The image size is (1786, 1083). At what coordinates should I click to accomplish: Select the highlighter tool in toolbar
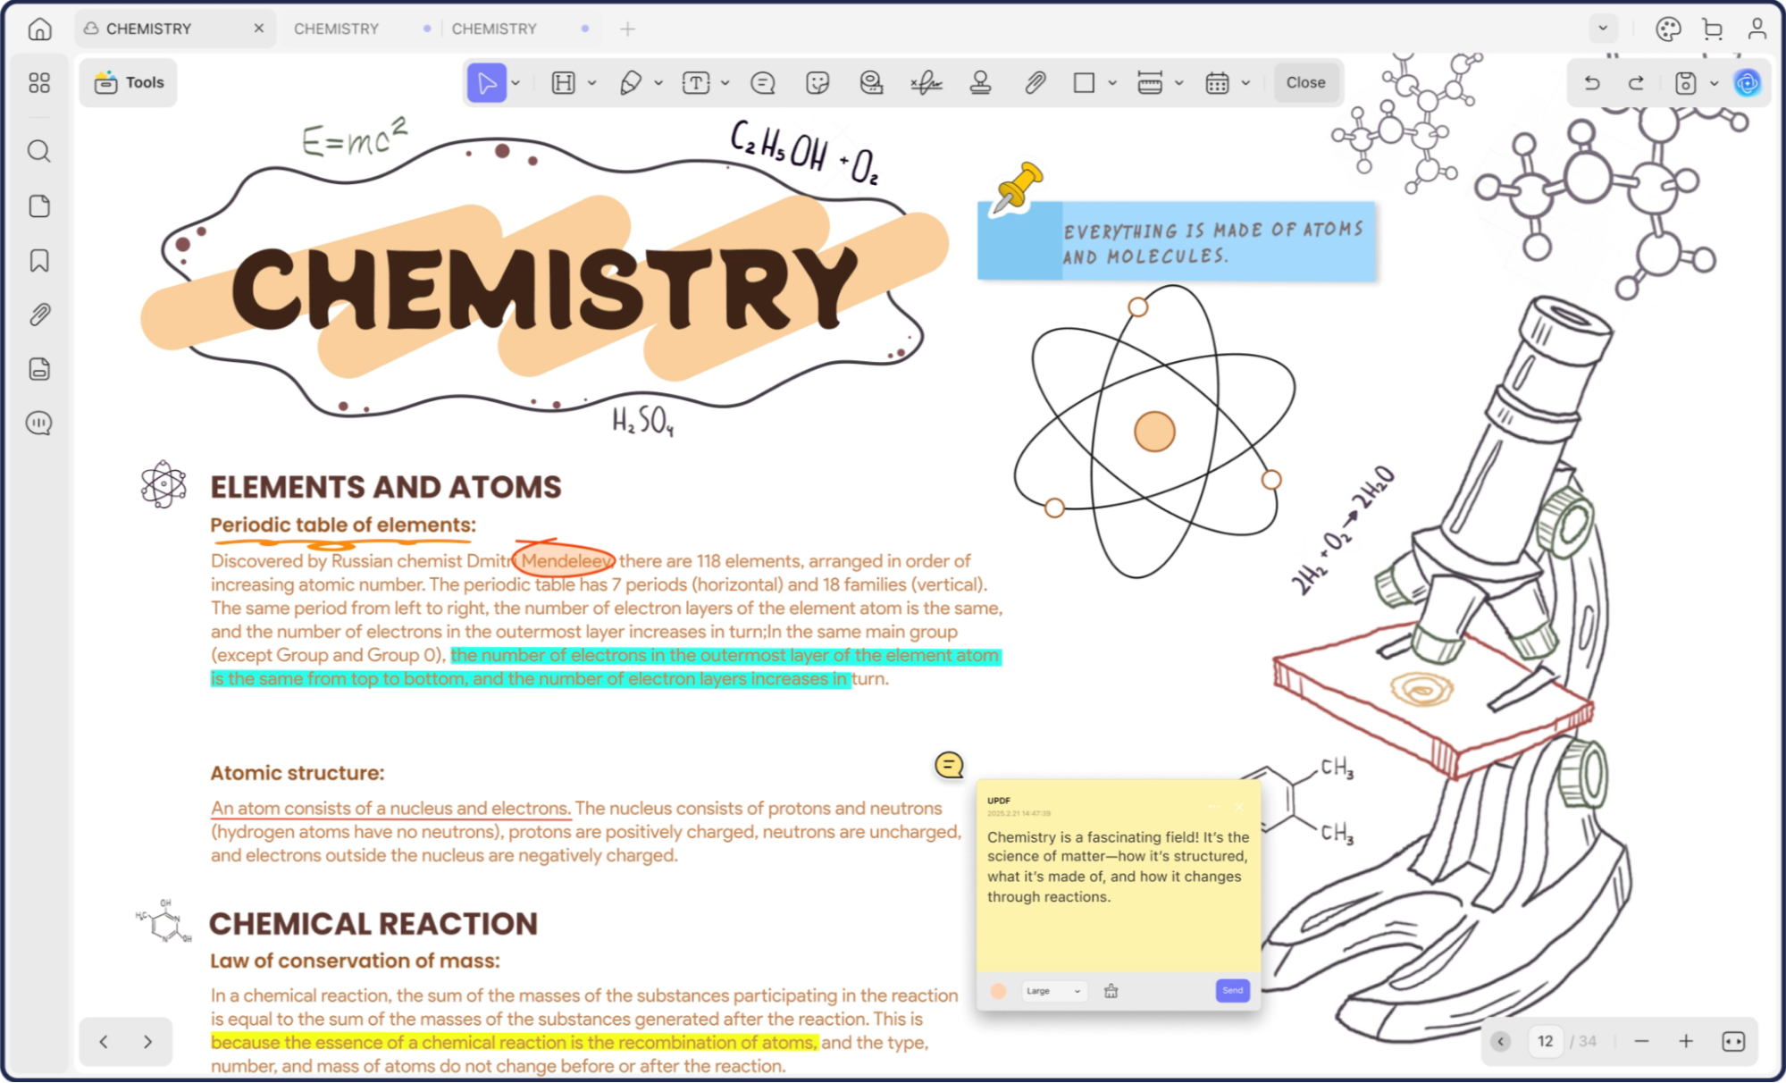pos(563,83)
